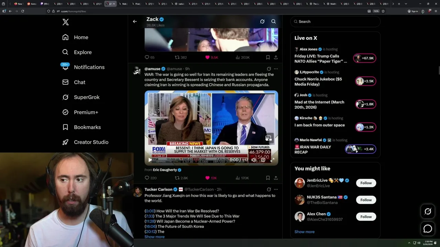Viewport: 440px width, 247px height.
Task: Expand Tucker post with Show more
Action: click(154, 237)
